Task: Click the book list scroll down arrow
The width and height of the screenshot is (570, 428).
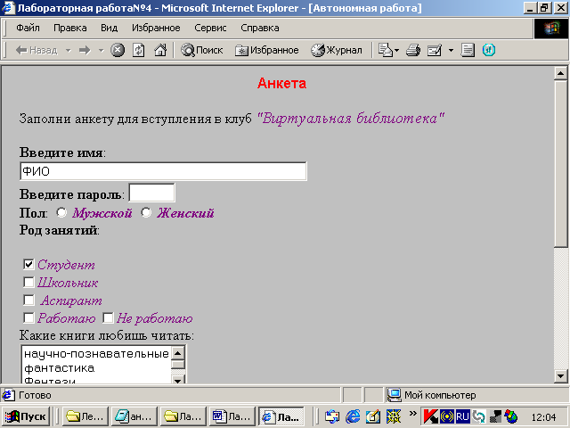Action: coord(178,380)
